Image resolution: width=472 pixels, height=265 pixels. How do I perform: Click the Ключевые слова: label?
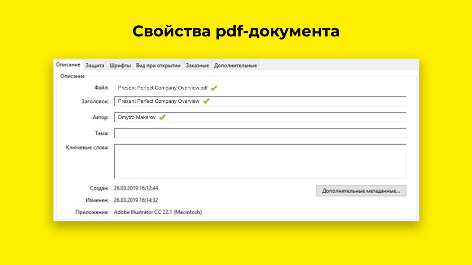click(87, 148)
